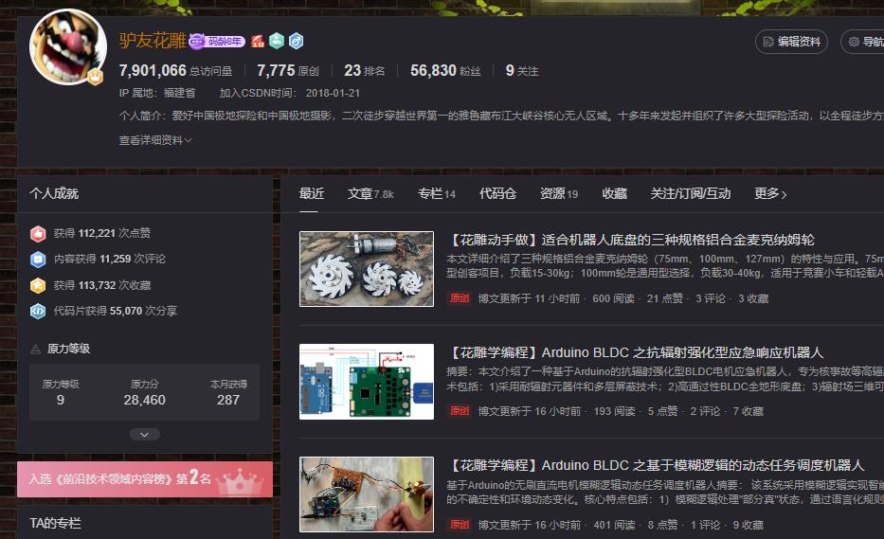
Task: Open the 资源 tab
Action: pos(558,193)
